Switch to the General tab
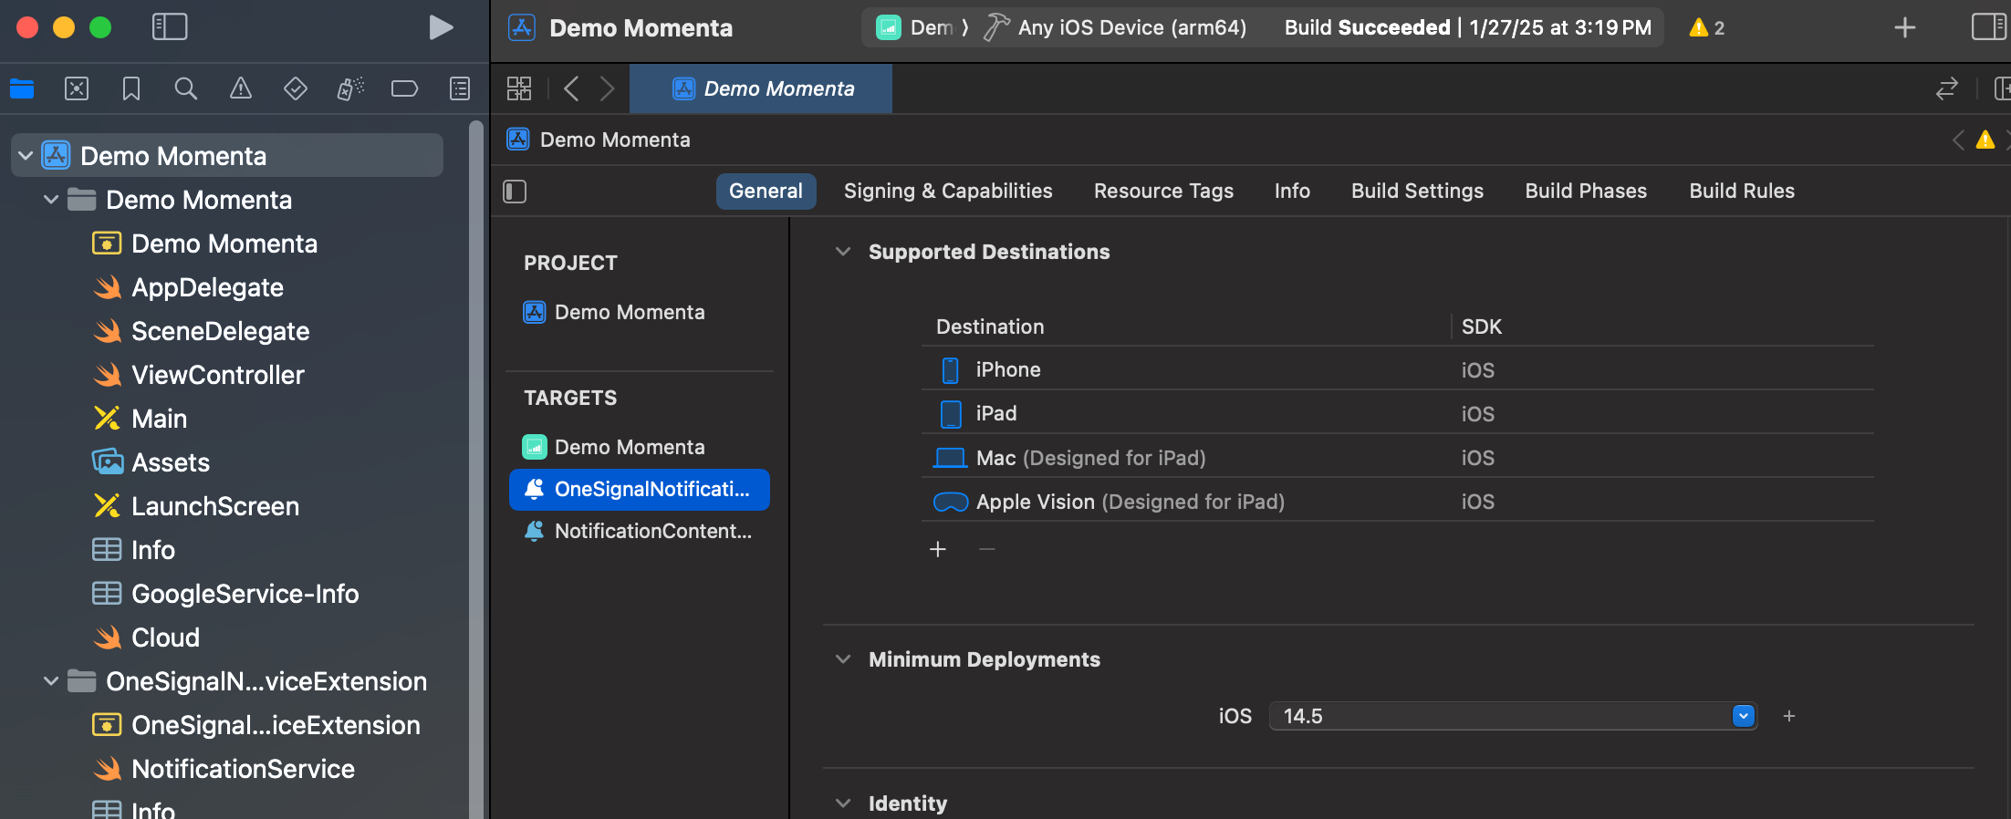 766,191
